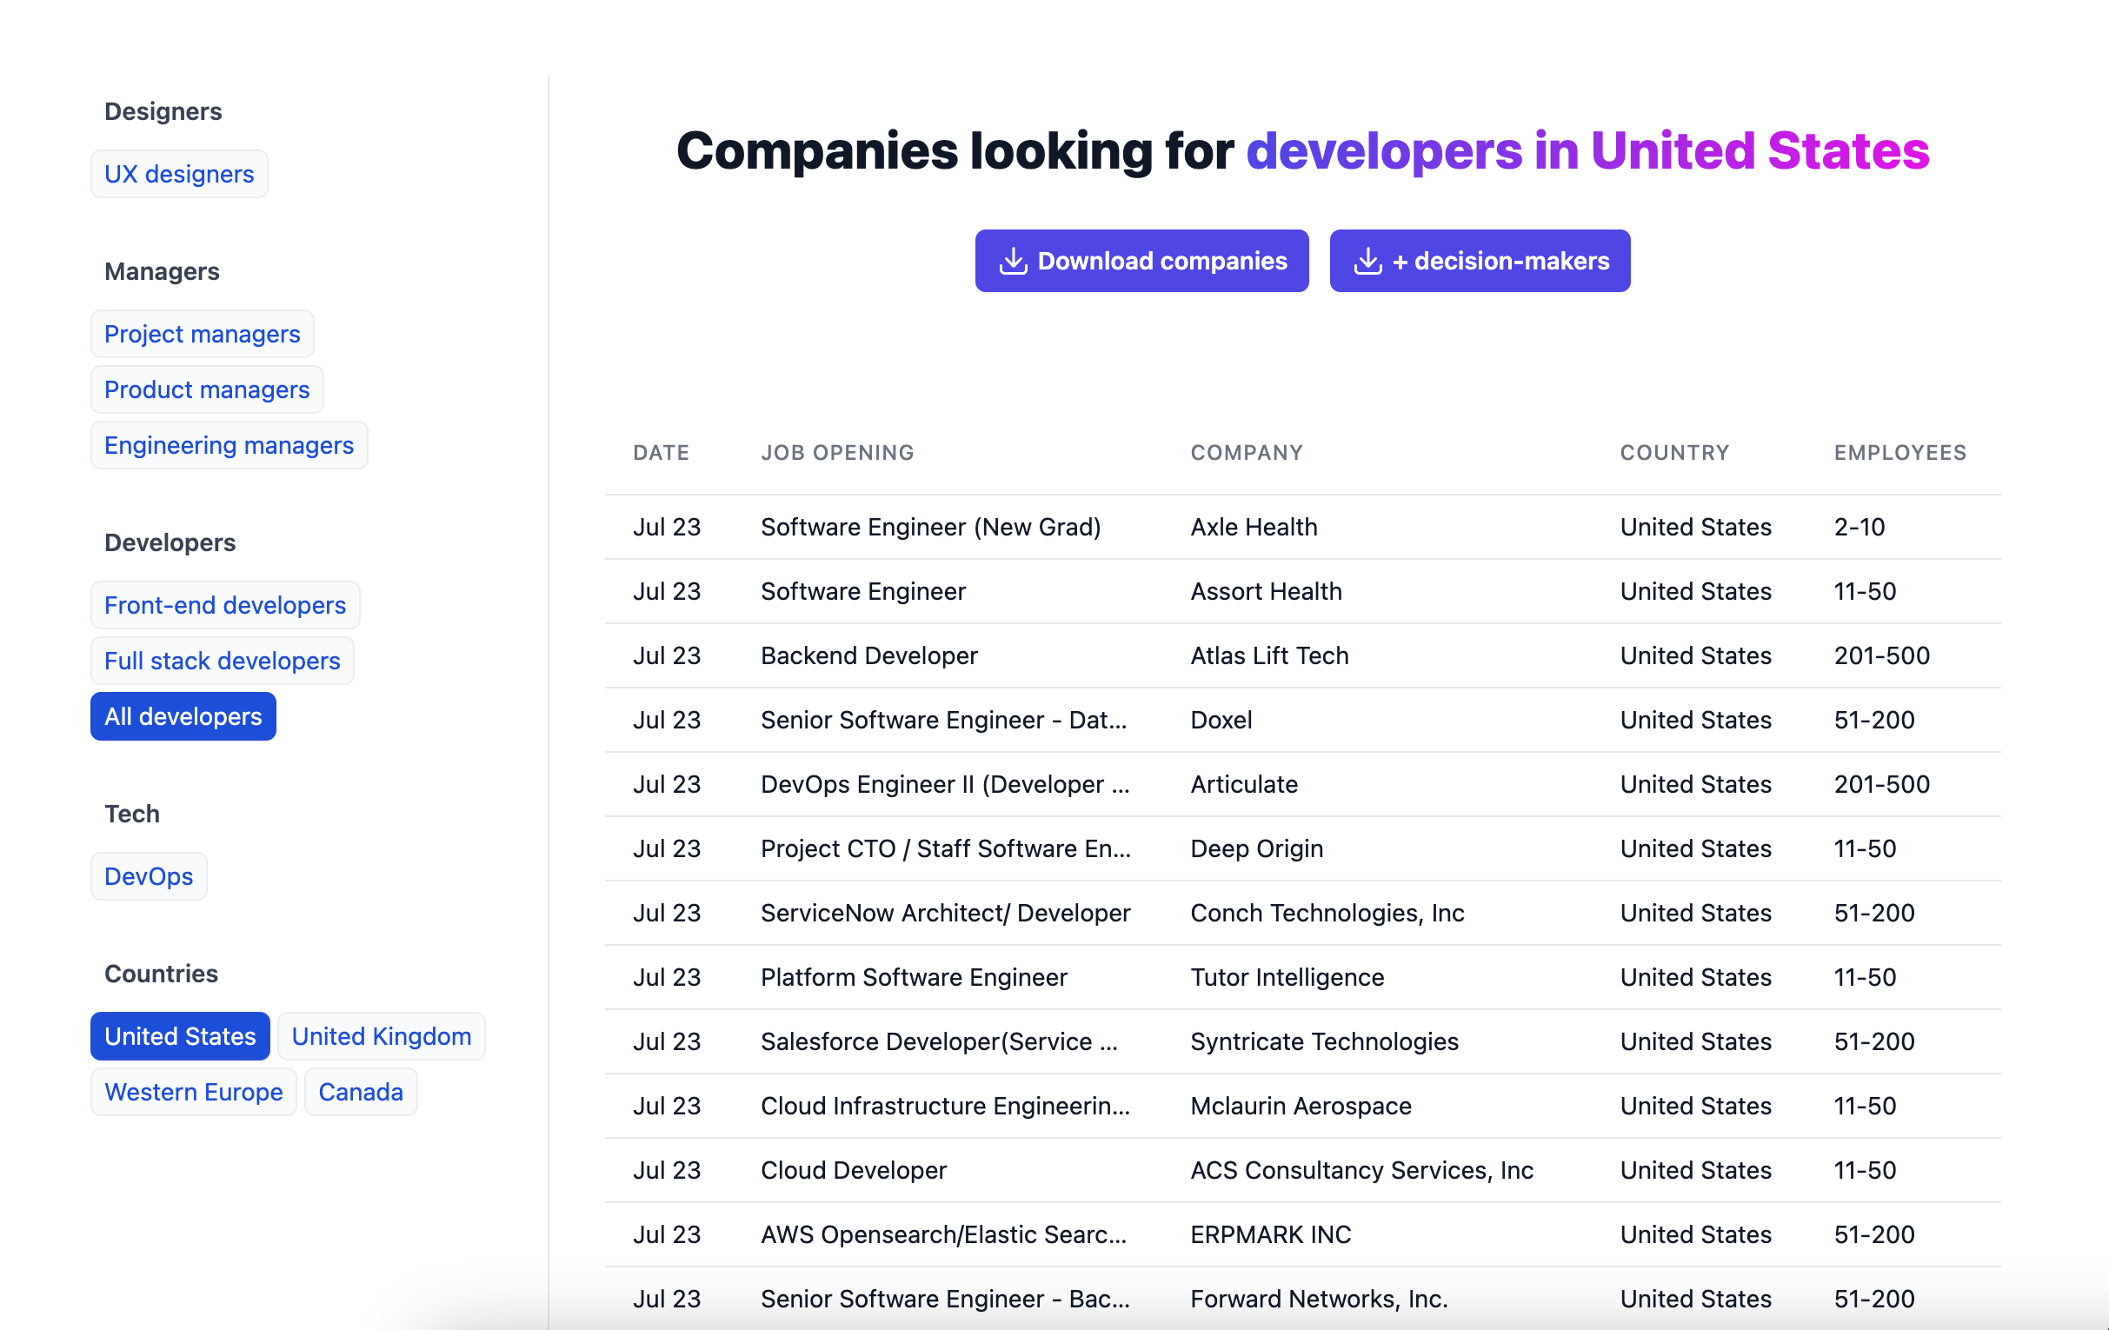Click the Articulate company cell
Image resolution: width=2109 pixels, height=1330 pixels.
coord(1244,784)
